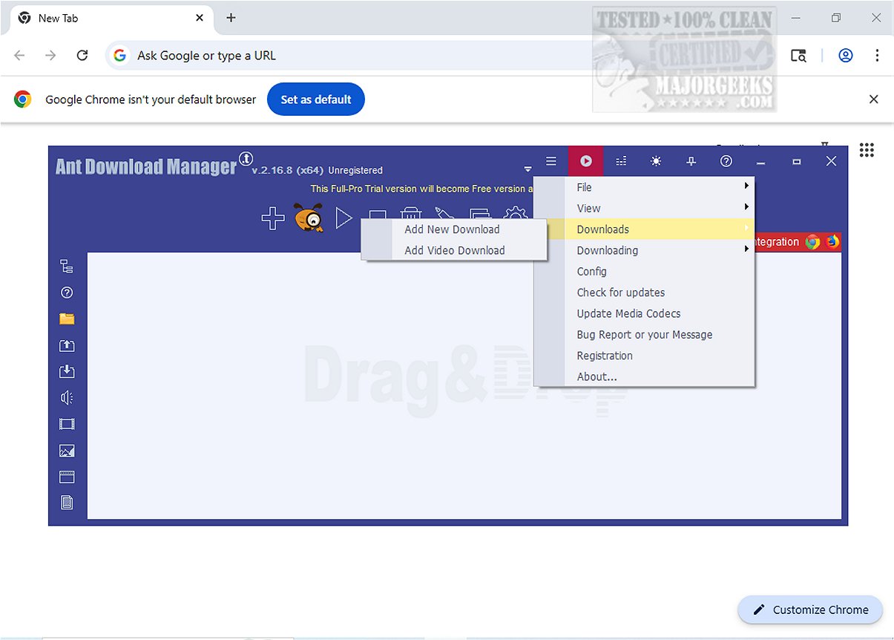This screenshot has height=640, width=894.
Task: Go forward in Chrome
Action: [x=50, y=56]
